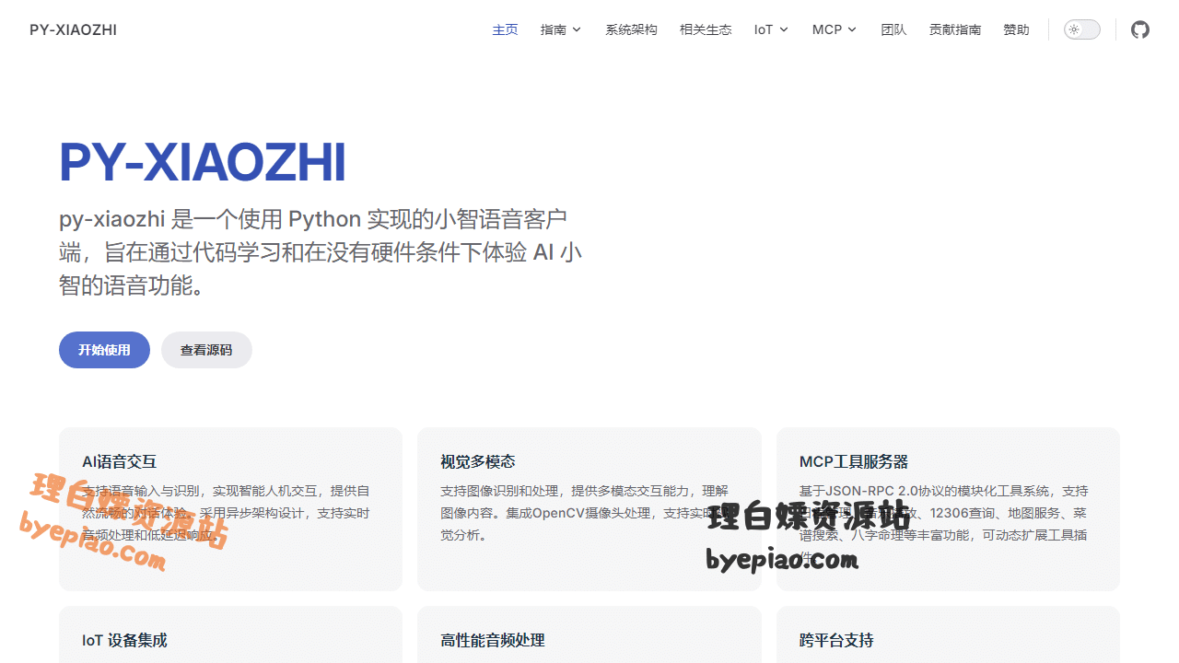Open the 相关生态 nav item
The width and height of the screenshot is (1179, 663).
(706, 29)
